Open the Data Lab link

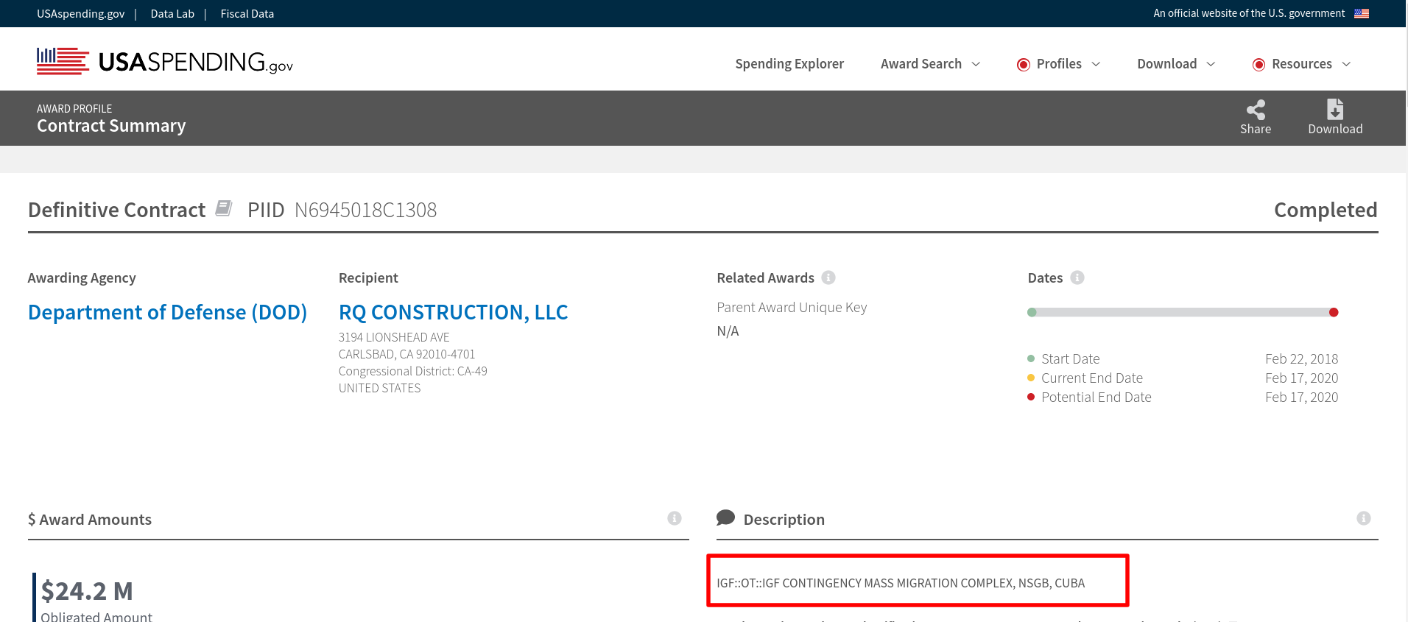pos(172,13)
